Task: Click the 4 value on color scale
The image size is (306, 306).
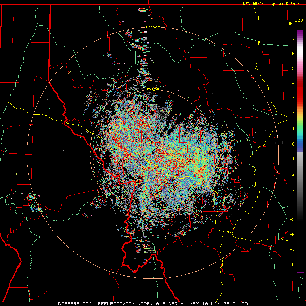Action: (x=293, y=84)
